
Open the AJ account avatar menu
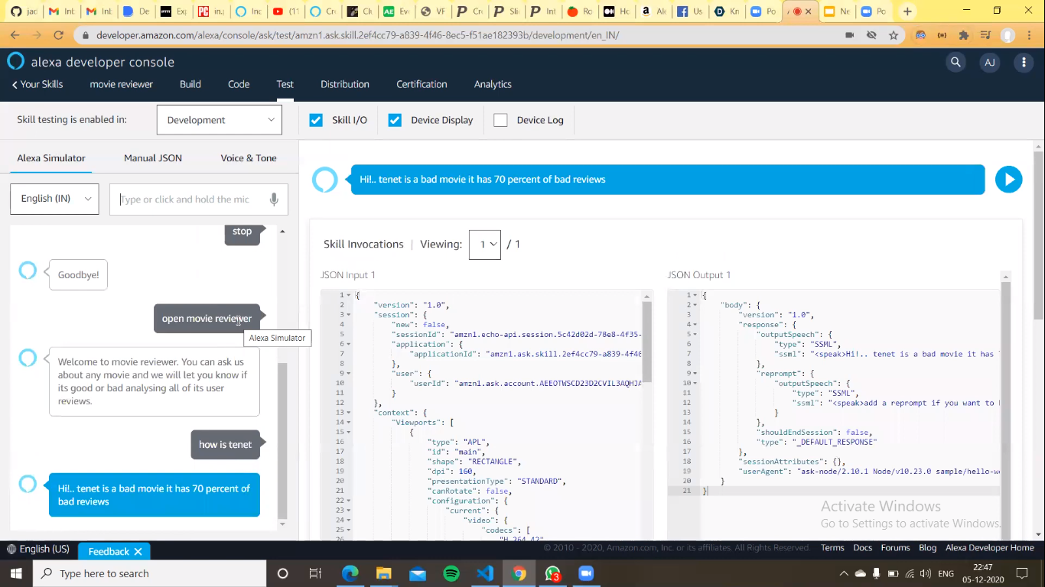coord(990,62)
